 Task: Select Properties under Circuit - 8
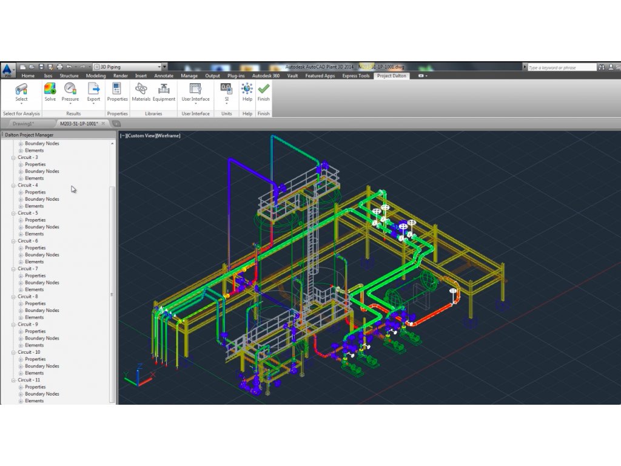coord(35,303)
